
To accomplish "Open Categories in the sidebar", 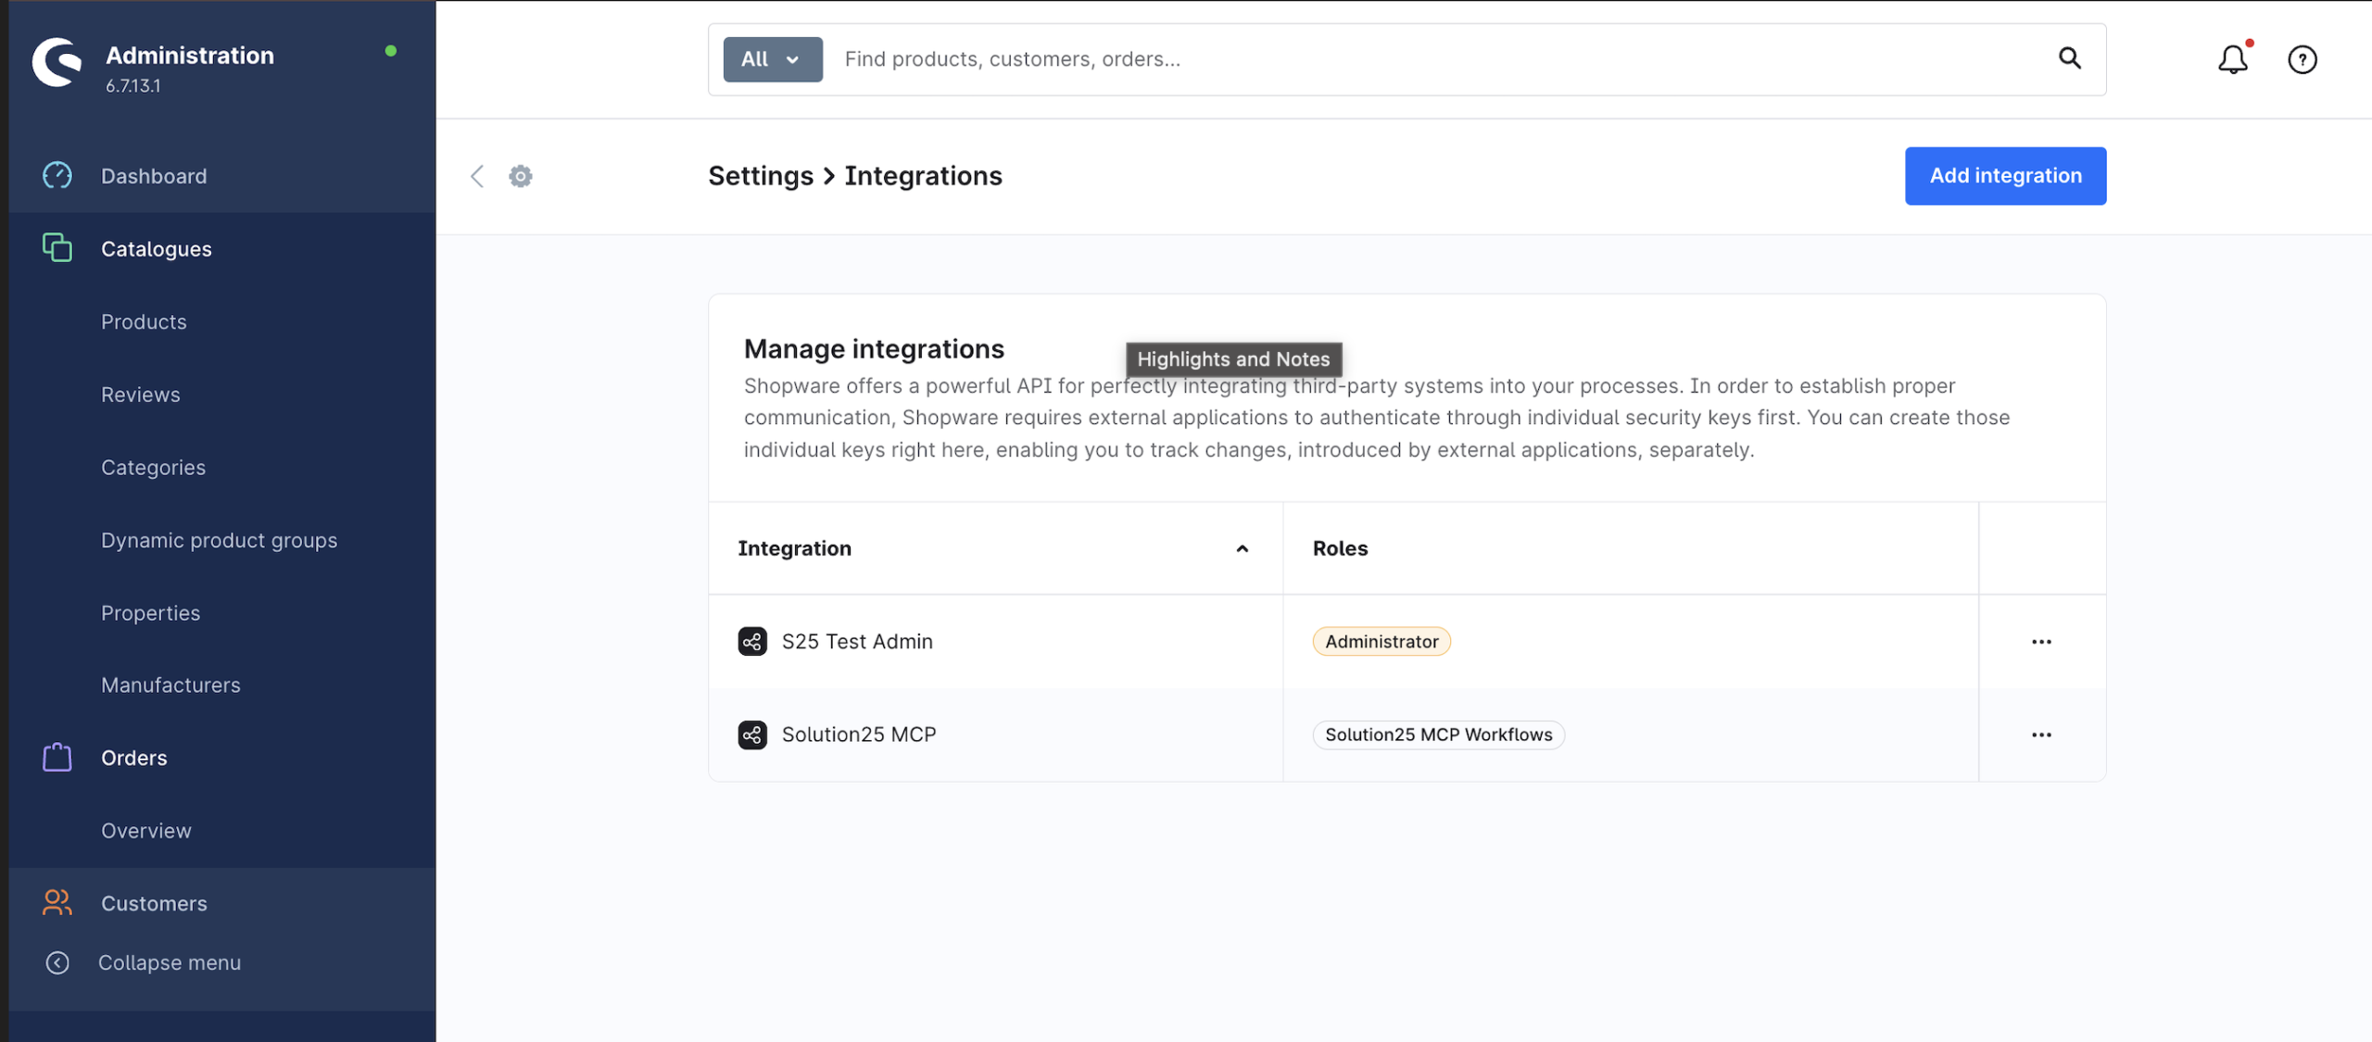I will [x=153, y=468].
